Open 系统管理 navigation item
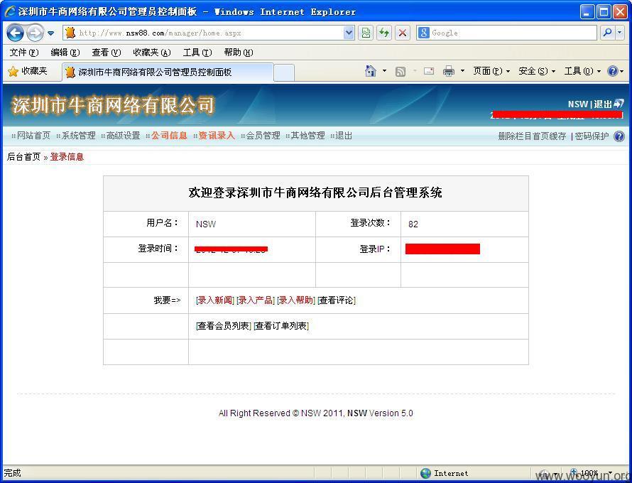Image resolution: width=632 pixels, height=483 pixels. (x=78, y=136)
